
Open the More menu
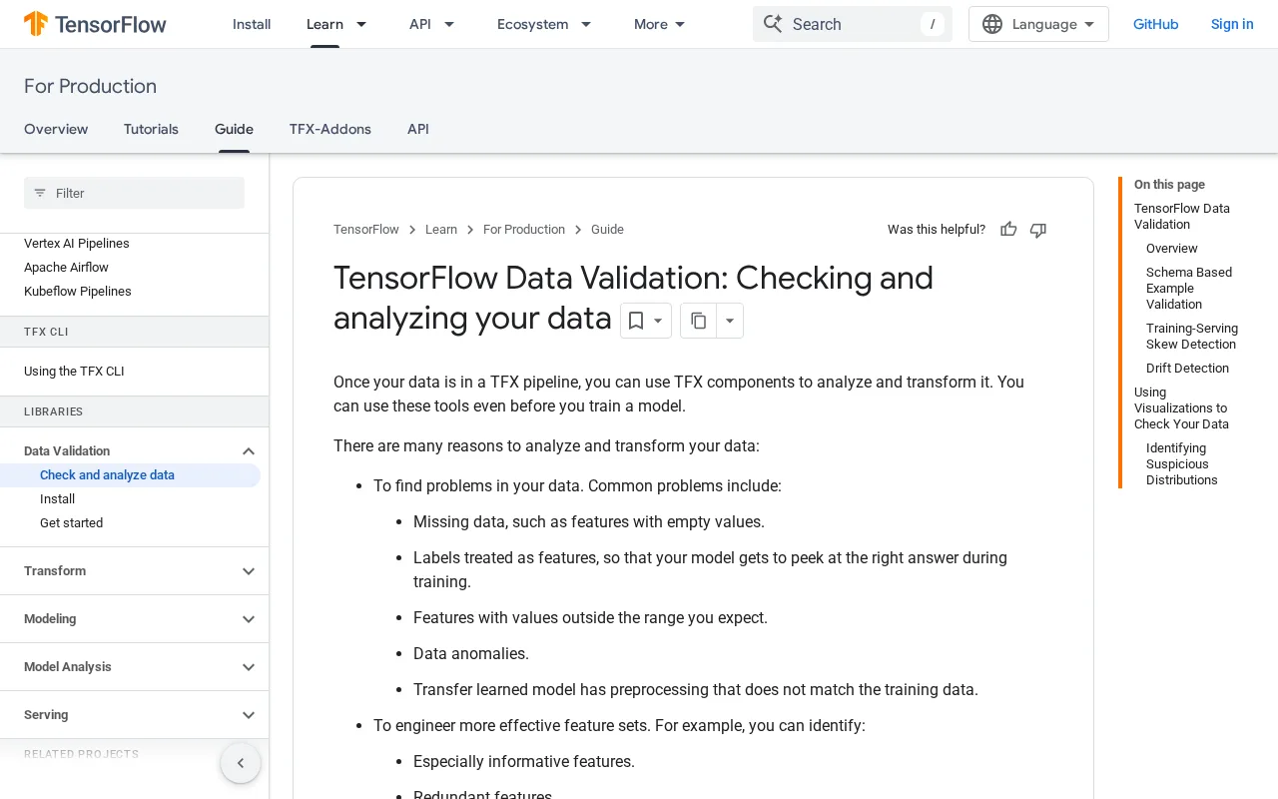(x=660, y=24)
